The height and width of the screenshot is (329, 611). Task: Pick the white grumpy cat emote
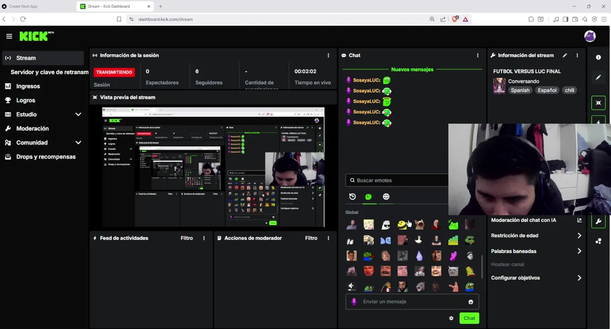(453, 271)
